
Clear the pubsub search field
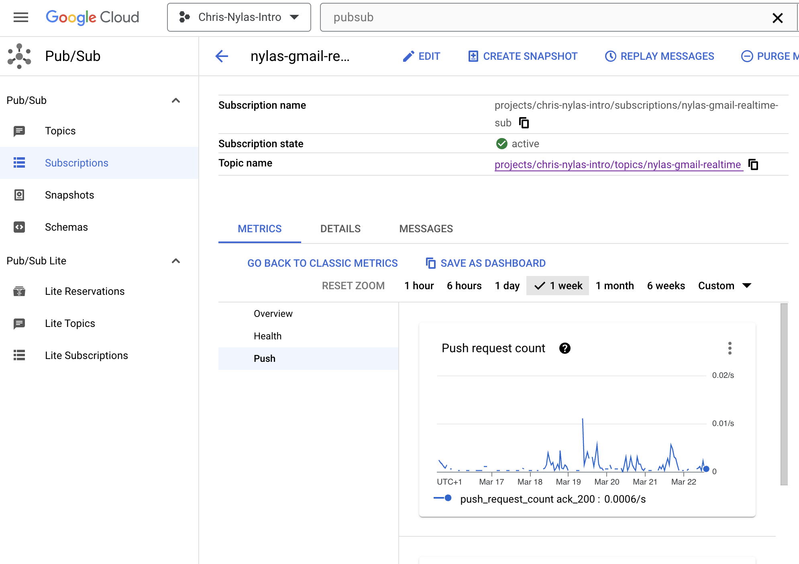(777, 18)
